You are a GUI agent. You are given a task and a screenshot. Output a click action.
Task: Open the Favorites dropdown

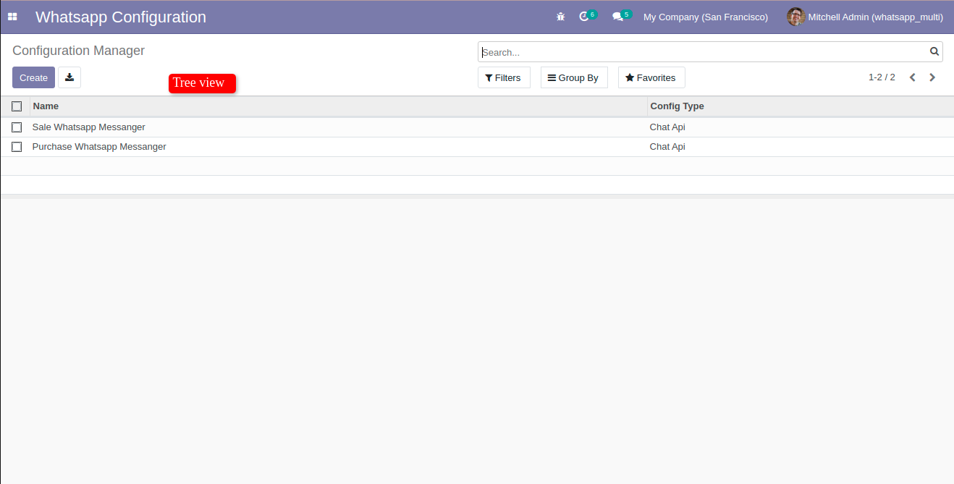click(651, 77)
